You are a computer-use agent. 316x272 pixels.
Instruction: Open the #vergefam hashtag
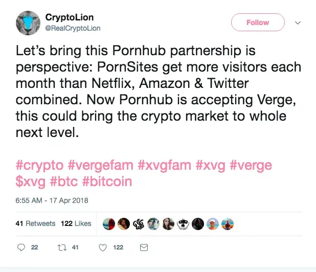pos(100,165)
